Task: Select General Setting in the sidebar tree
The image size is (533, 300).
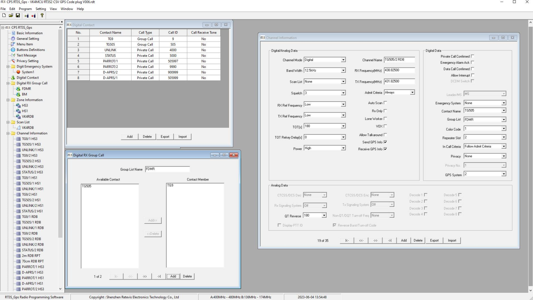Action: click(x=27, y=38)
